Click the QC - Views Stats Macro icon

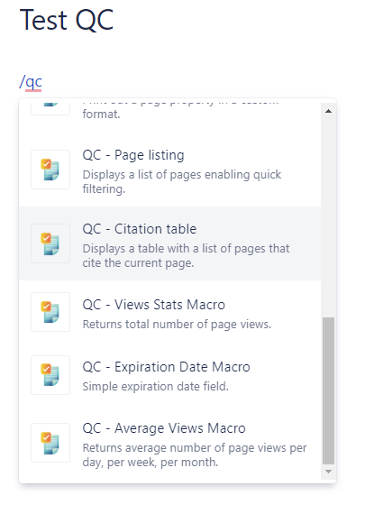(x=50, y=312)
